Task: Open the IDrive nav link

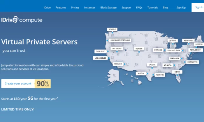Action: pos(47,8)
